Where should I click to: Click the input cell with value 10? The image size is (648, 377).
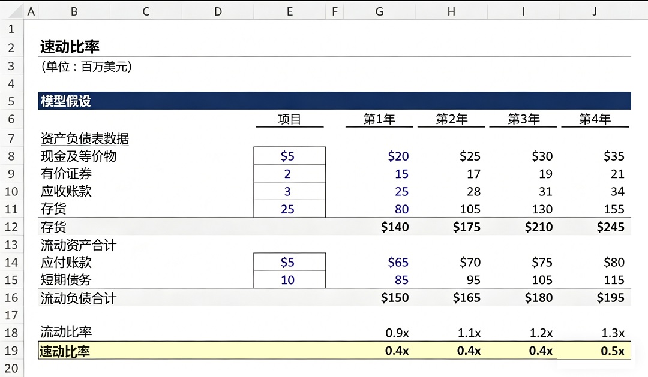coord(290,280)
